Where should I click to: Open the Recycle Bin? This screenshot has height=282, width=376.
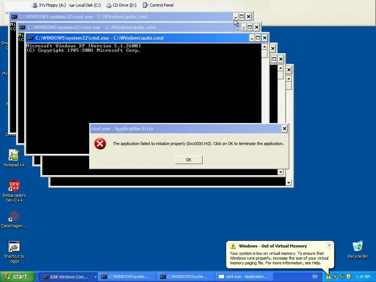pos(358,250)
